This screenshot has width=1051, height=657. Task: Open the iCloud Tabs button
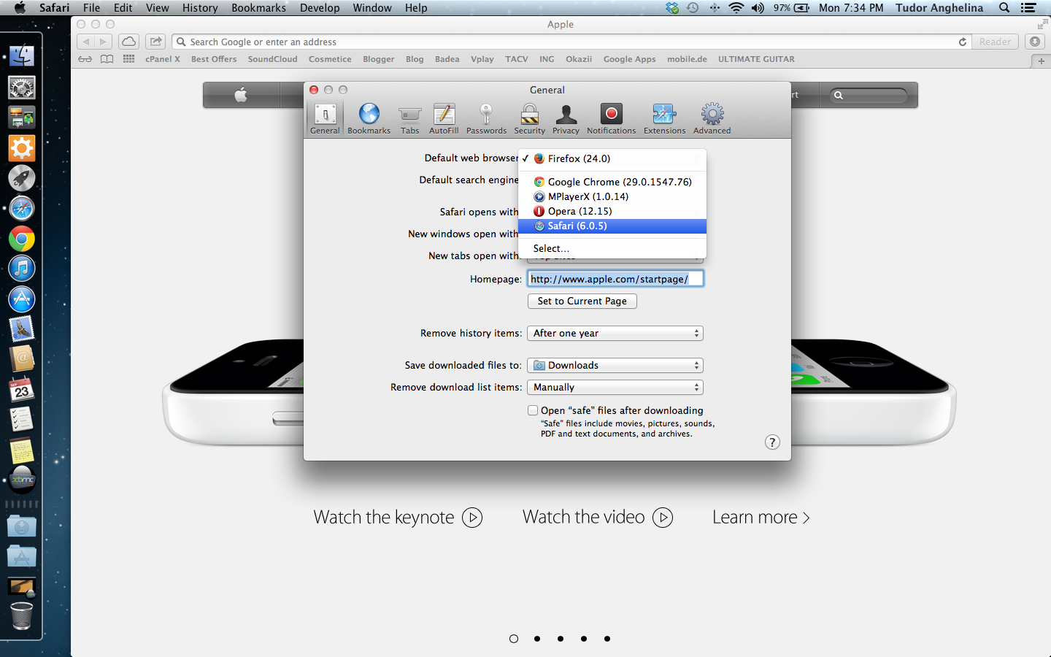[x=128, y=42]
